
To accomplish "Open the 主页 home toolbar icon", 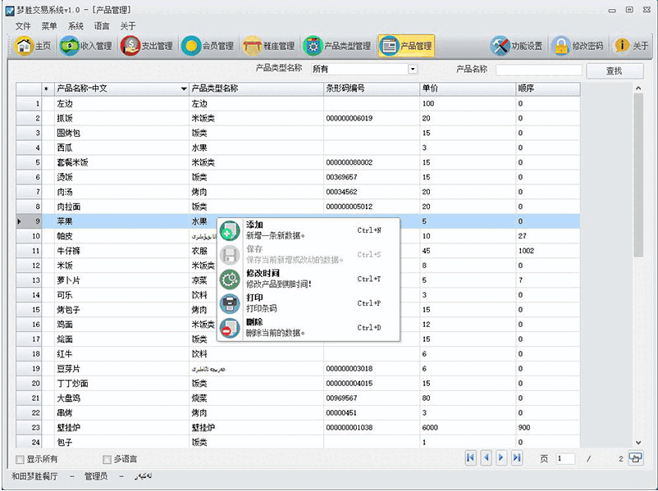I will [x=34, y=46].
